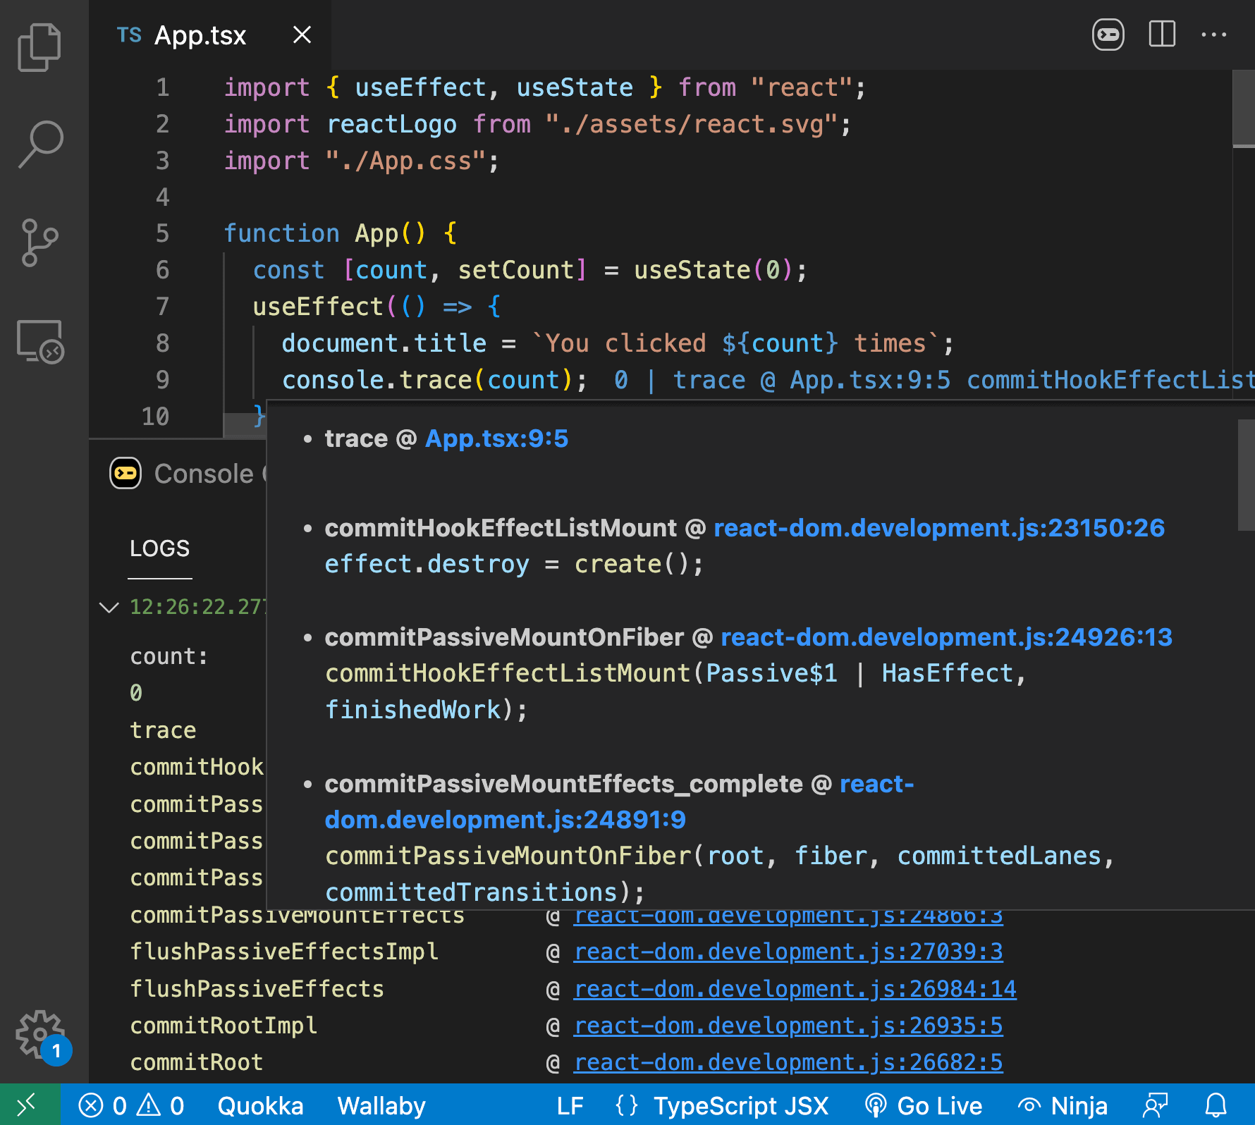
Task: Open the errors and warnings status indicator
Action: [x=131, y=1105]
